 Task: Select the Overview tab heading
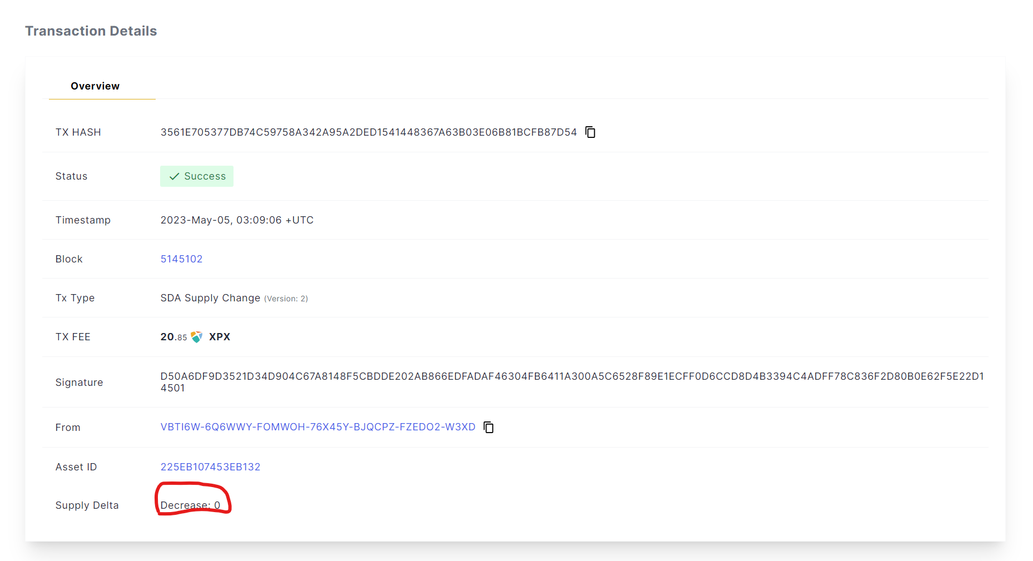pos(95,86)
